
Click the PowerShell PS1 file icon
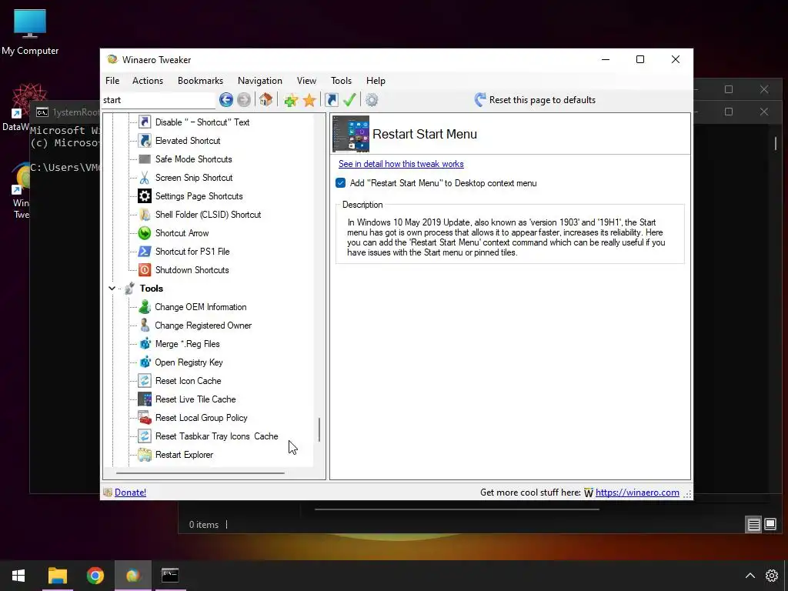tap(145, 252)
